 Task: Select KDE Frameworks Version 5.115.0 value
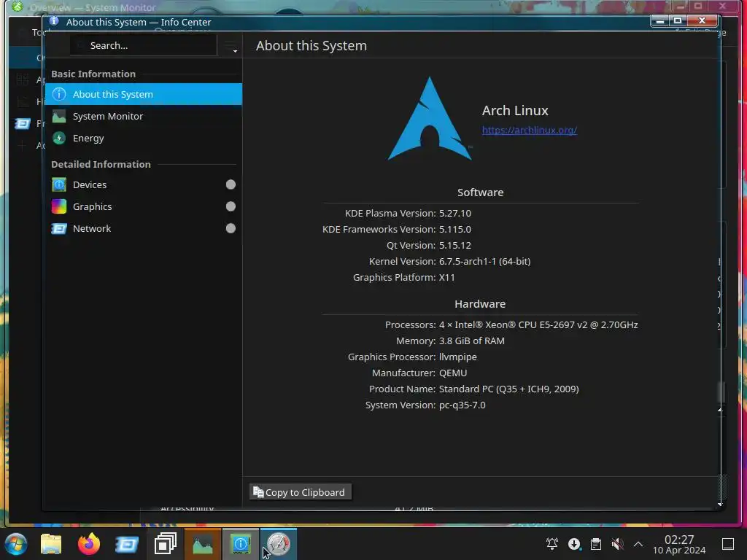pyautogui.click(x=455, y=230)
